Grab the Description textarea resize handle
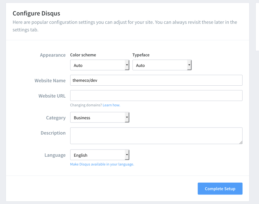The image size is (259, 204). coord(241,142)
